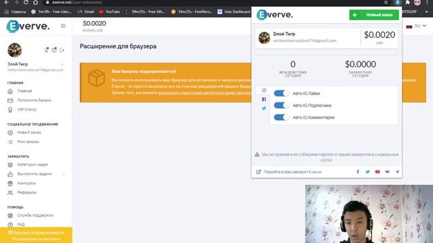Click the logout icon beside the profile avatar
This screenshot has height=243, width=433.
[62, 50]
